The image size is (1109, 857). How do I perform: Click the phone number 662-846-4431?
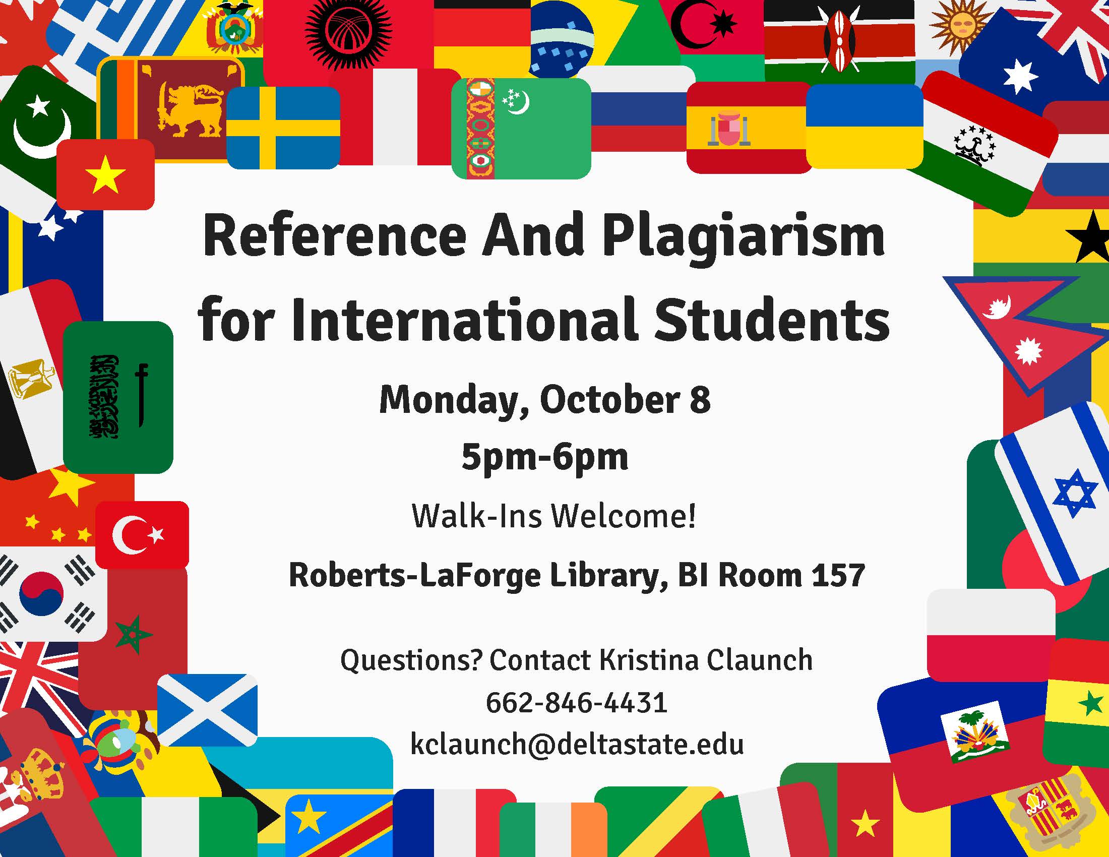pos(576,703)
